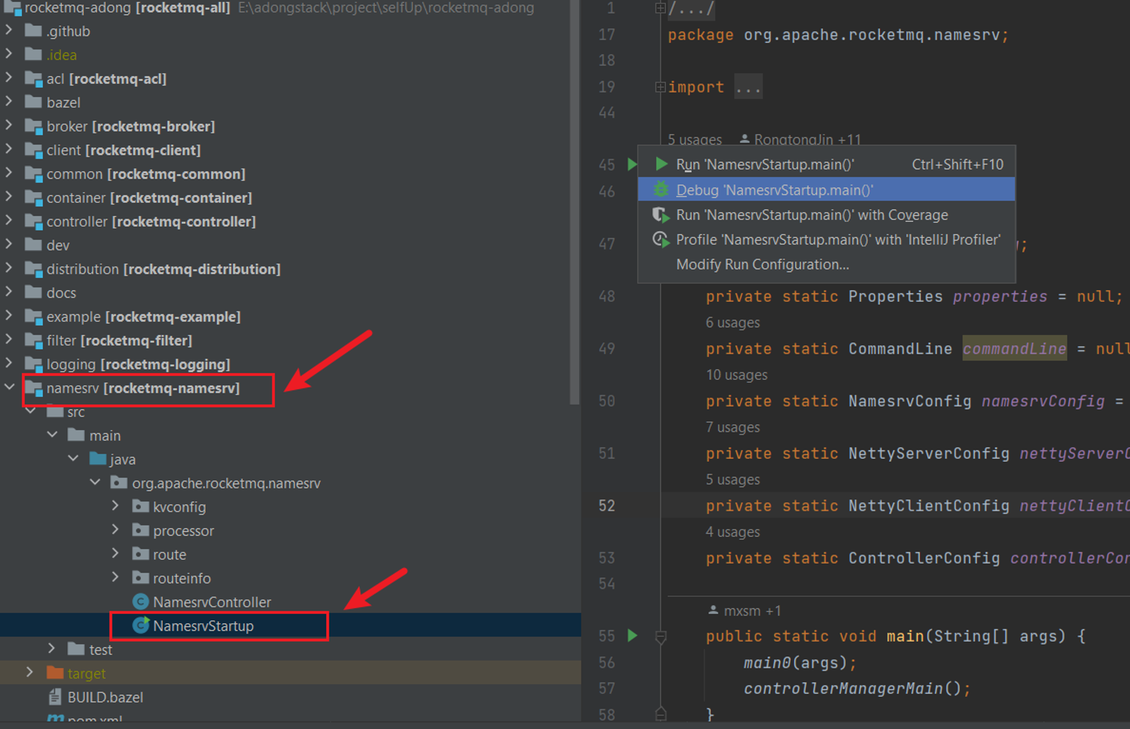Toggle the fold marker on line 1 comment
1130x729 pixels.
659,8
